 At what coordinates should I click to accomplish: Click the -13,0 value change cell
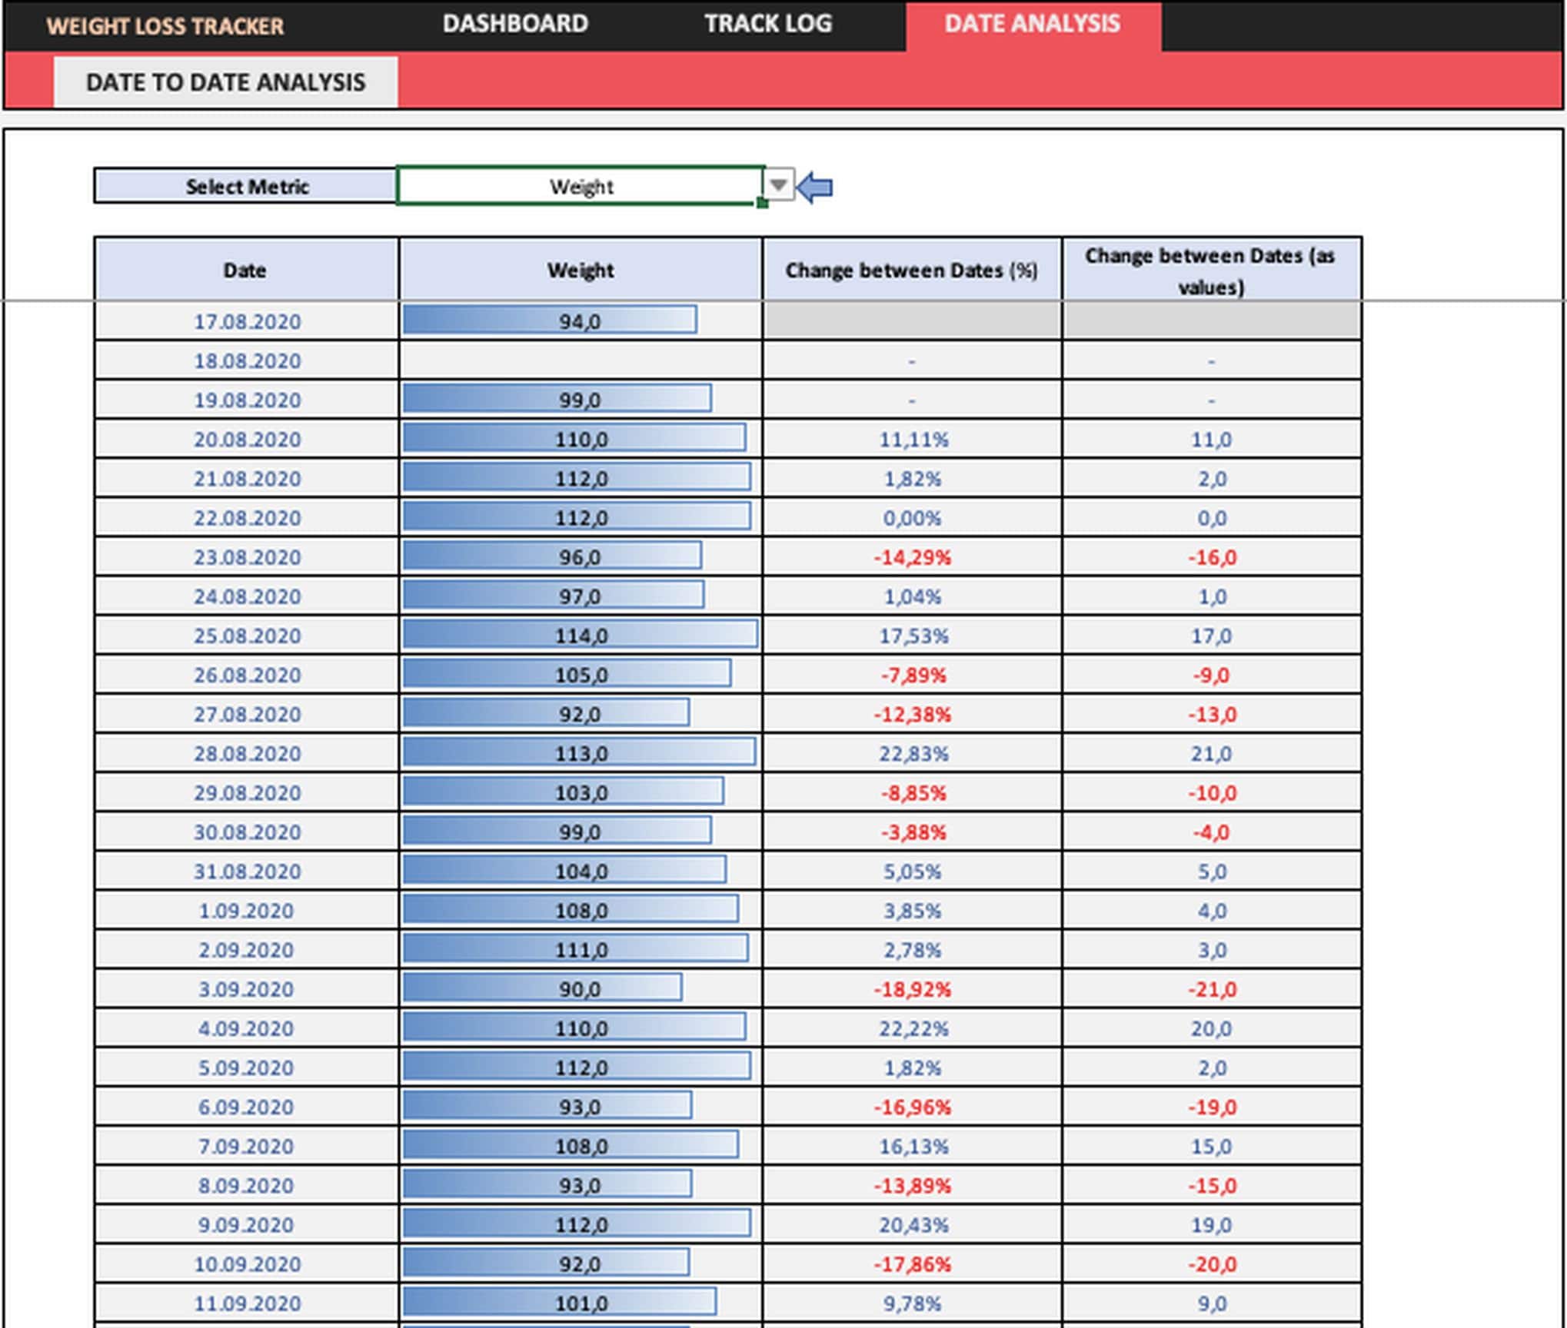(1213, 714)
